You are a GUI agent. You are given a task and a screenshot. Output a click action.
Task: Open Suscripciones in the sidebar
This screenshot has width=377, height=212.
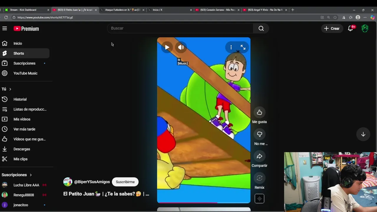(x=25, y=63)
